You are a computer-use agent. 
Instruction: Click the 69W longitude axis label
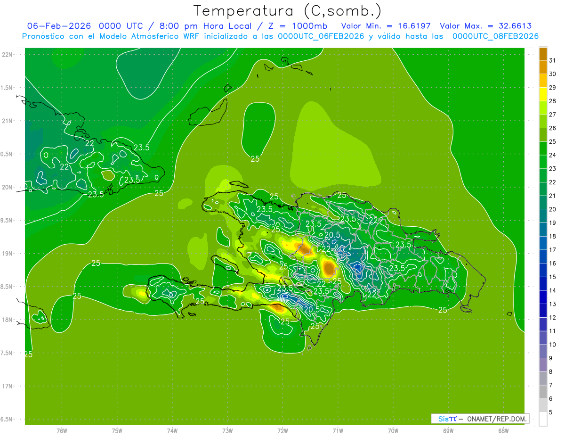[x=448, y=430]
